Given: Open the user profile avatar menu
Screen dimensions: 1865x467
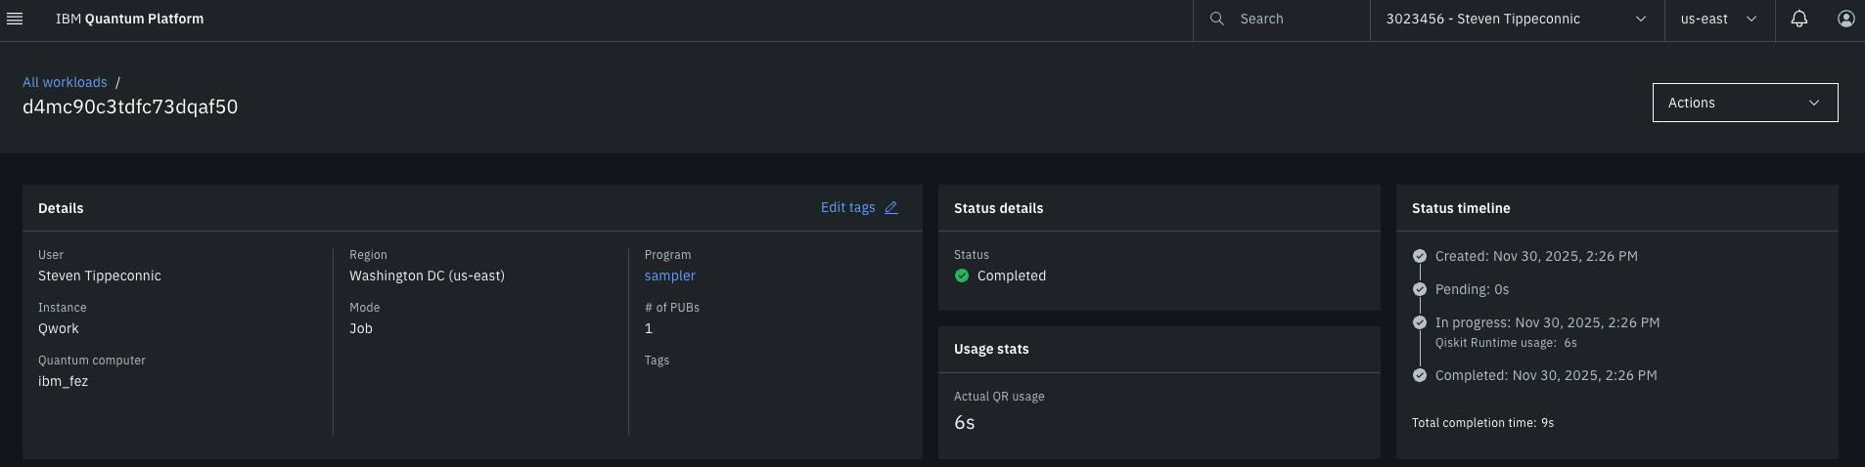Looking at the screenshot, I should click(1845, 19).
